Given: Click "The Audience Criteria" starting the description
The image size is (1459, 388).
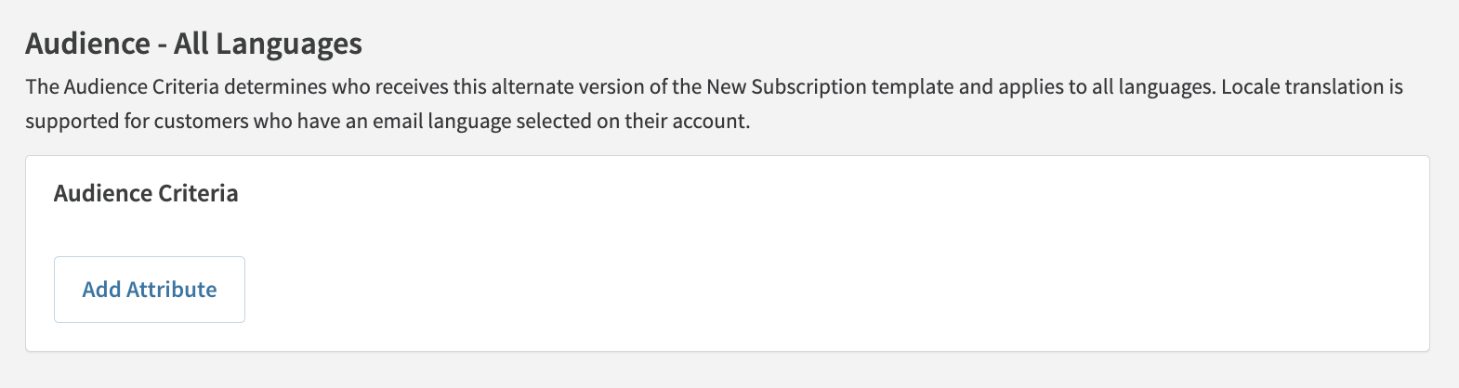Looking at the screenshot, I should pos(122,87).
